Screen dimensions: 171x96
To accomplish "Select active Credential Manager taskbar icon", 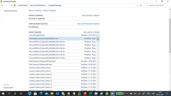I will coord(112,94).
